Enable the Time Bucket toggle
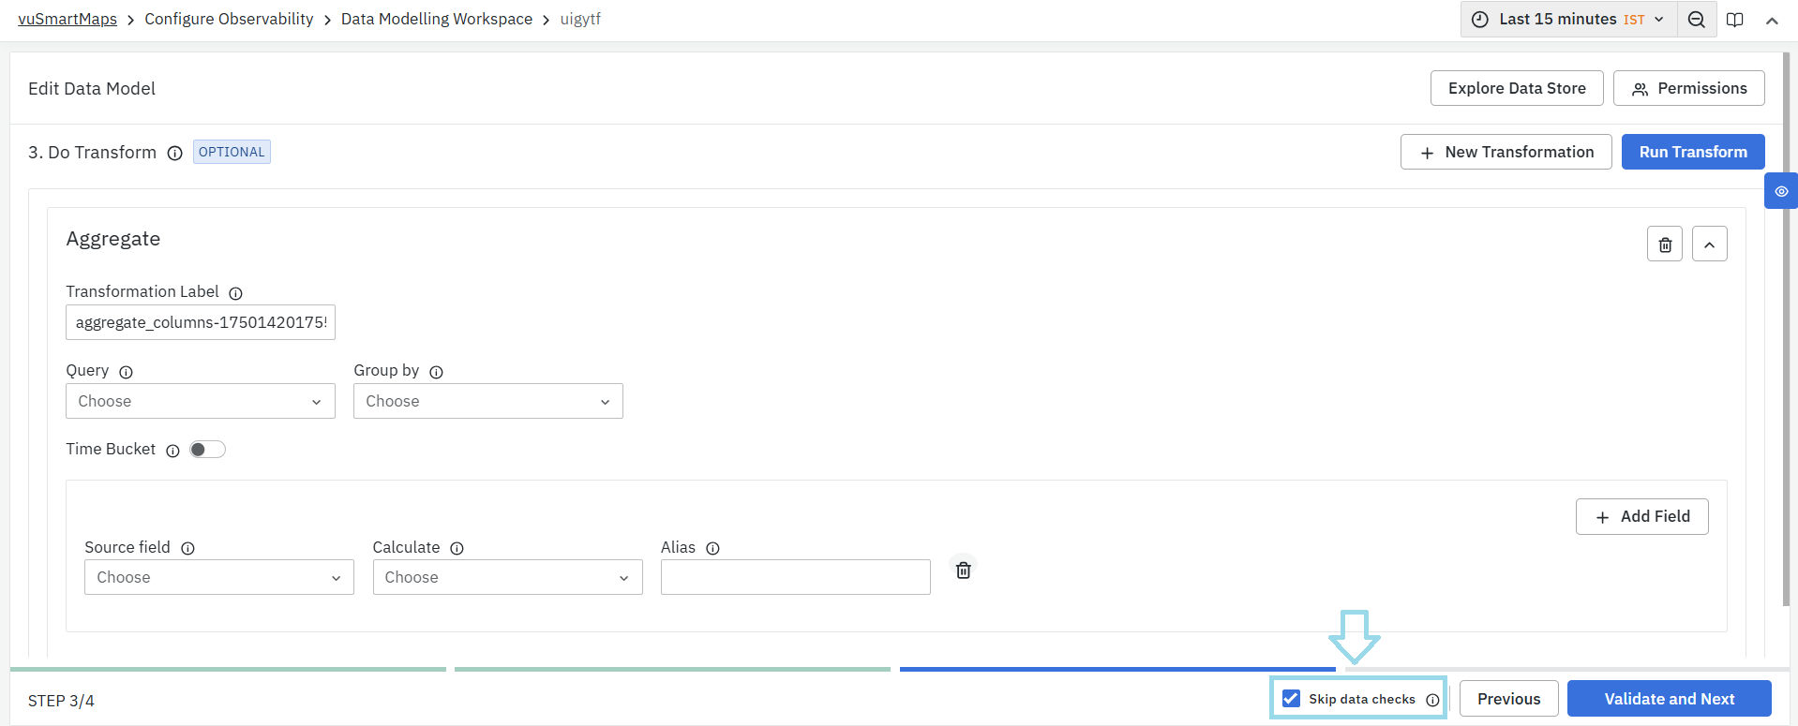The width and height of the screenshot is (1798, 726). 207,450
